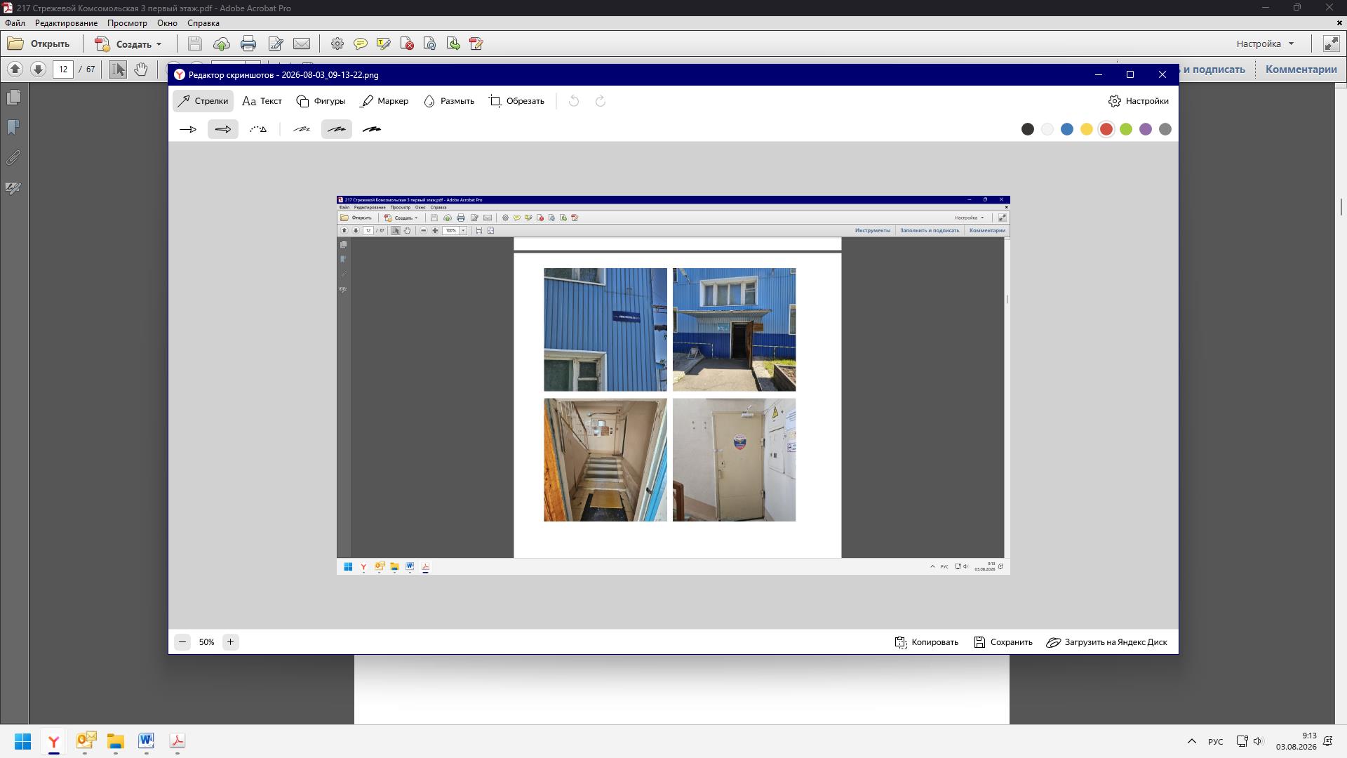Viewport: 1347px width, 758px height.
Task: Choose the thin arrow style
Action: [x=188, y=129]
